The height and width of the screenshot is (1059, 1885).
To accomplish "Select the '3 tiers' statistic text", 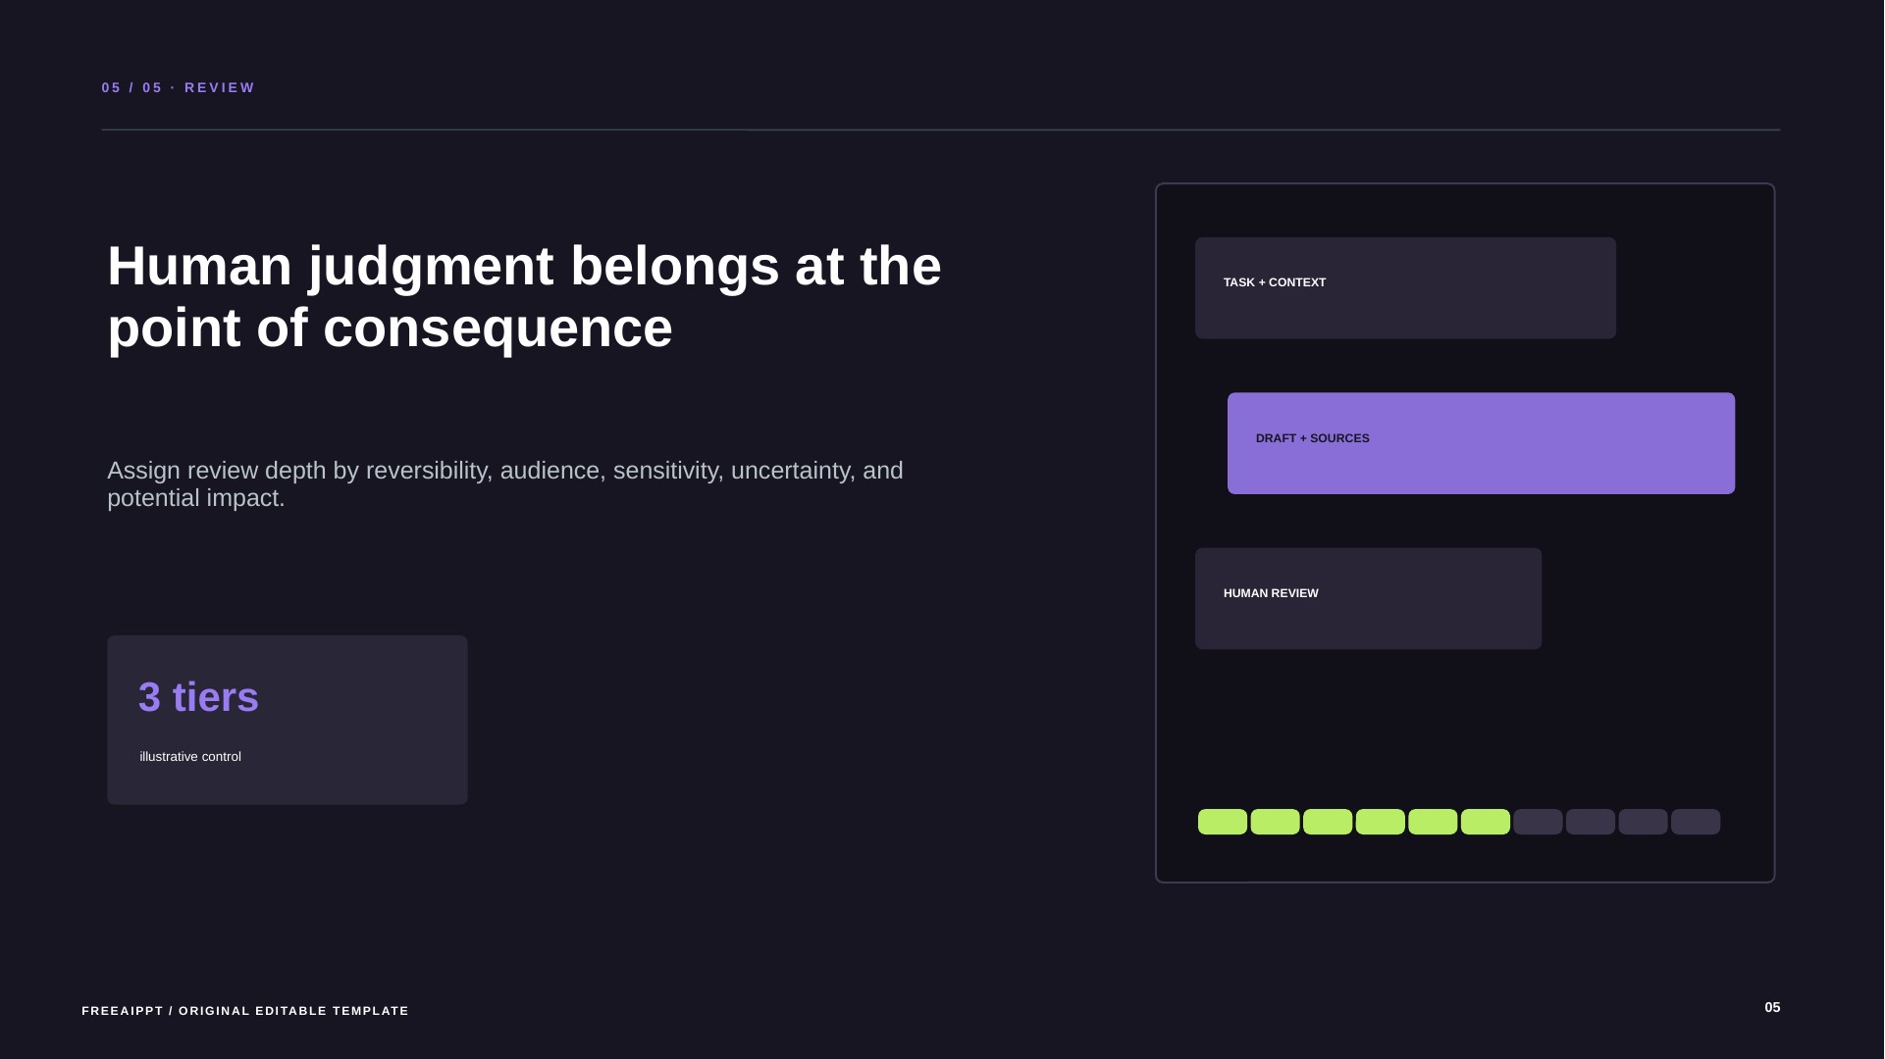I will 198,697.
